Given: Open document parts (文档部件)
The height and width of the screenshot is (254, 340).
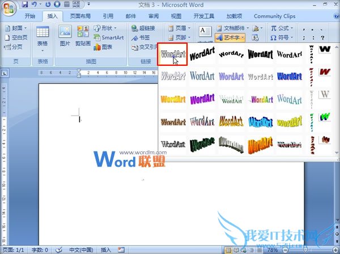Looking at the screenshot, I should 232,28.
